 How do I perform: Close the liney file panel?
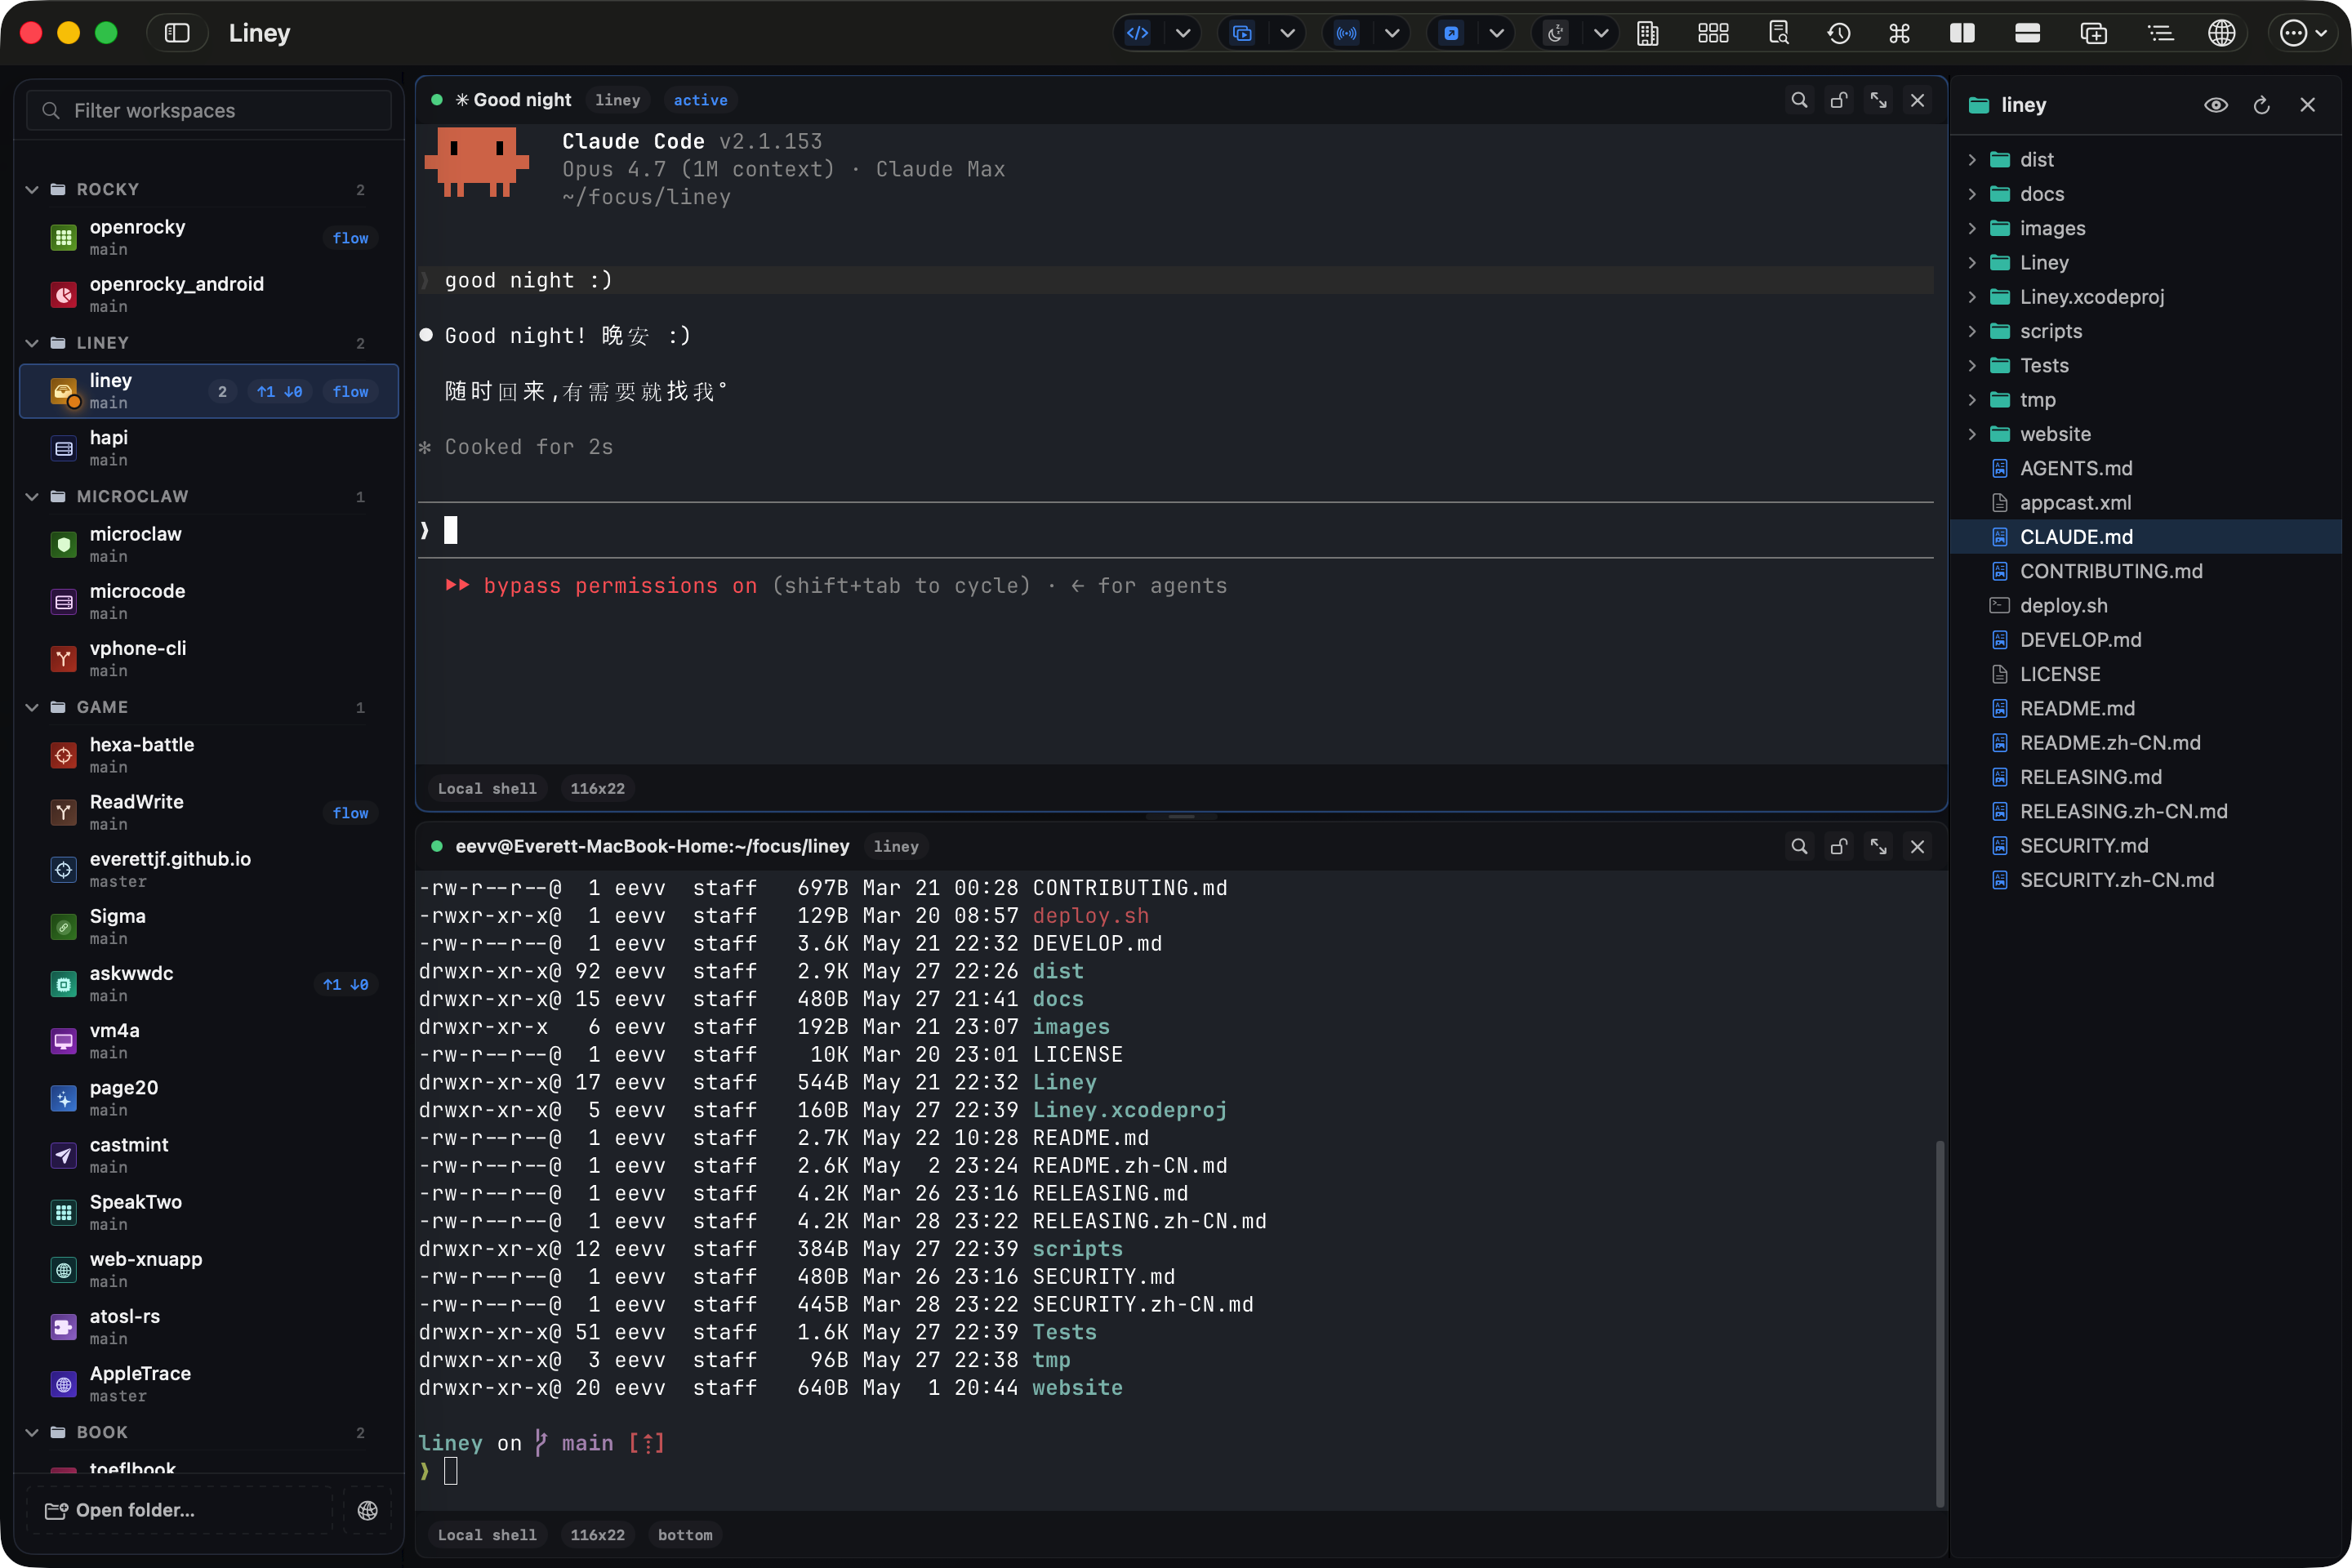[x=2308, y=105]
